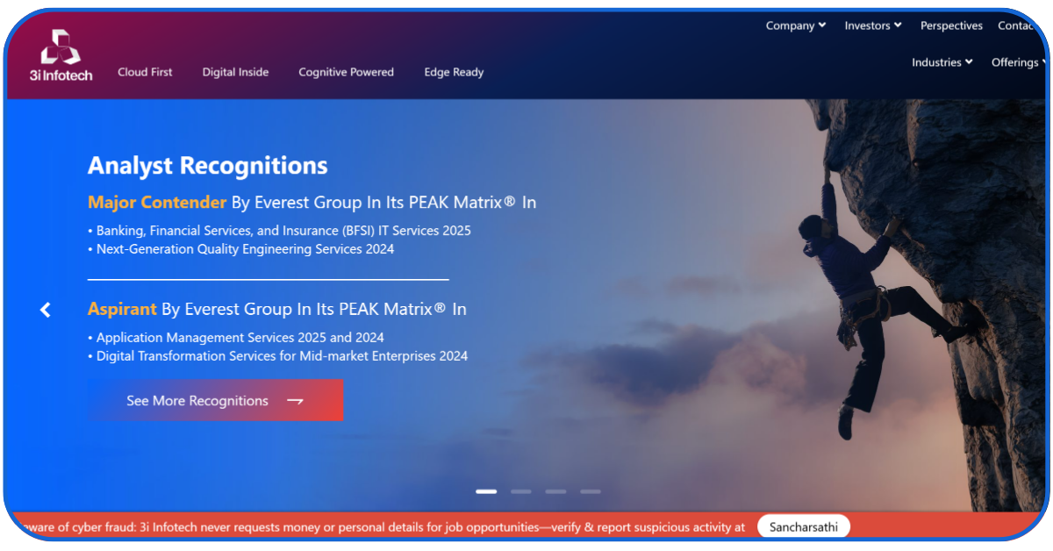The height and width of the screenshot is (551, 1053).
Task: Click the Sancharsathi button
Action: click(x=804, y=527)
